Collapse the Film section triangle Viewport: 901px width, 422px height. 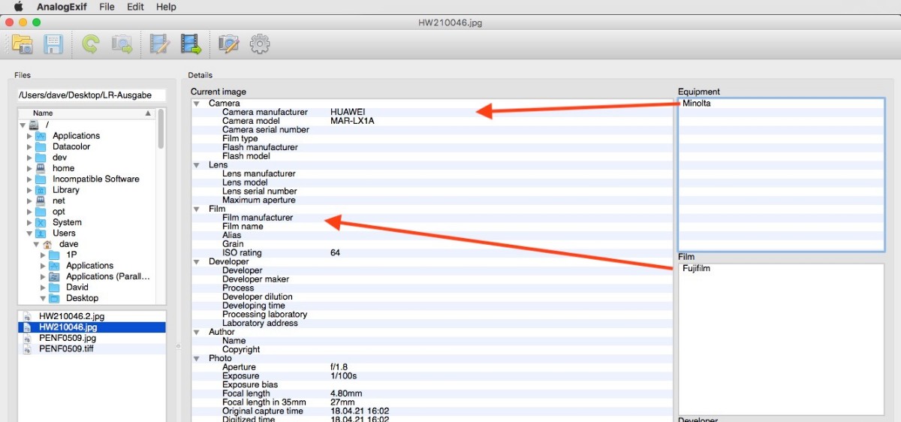point(197,209)
